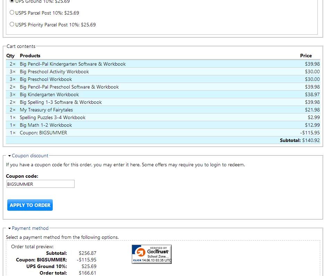Click the Price column header
The width and height of the screenshot is (324, 276).
pos(306,56)
